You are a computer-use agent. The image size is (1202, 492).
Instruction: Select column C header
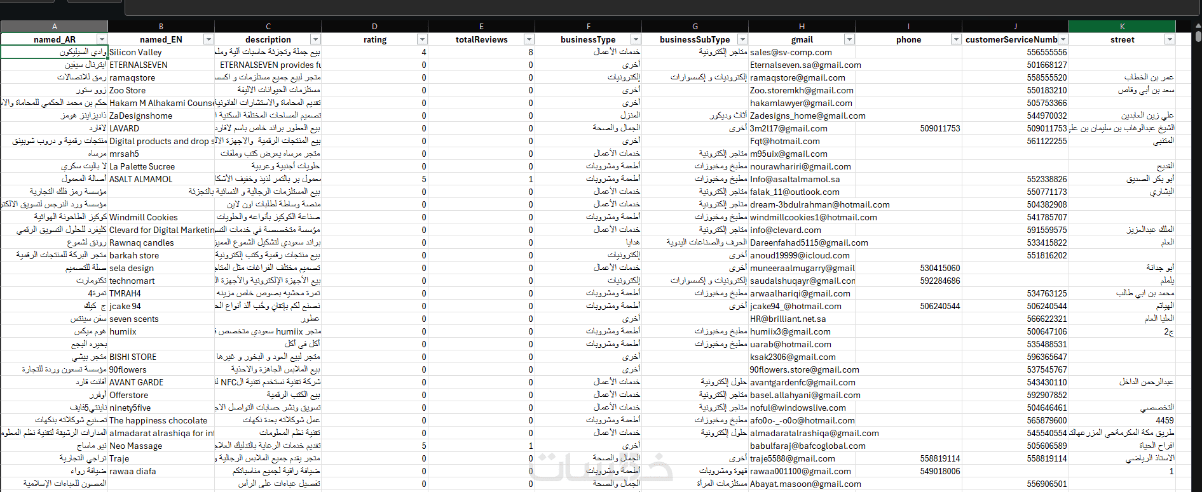point(268,27)
